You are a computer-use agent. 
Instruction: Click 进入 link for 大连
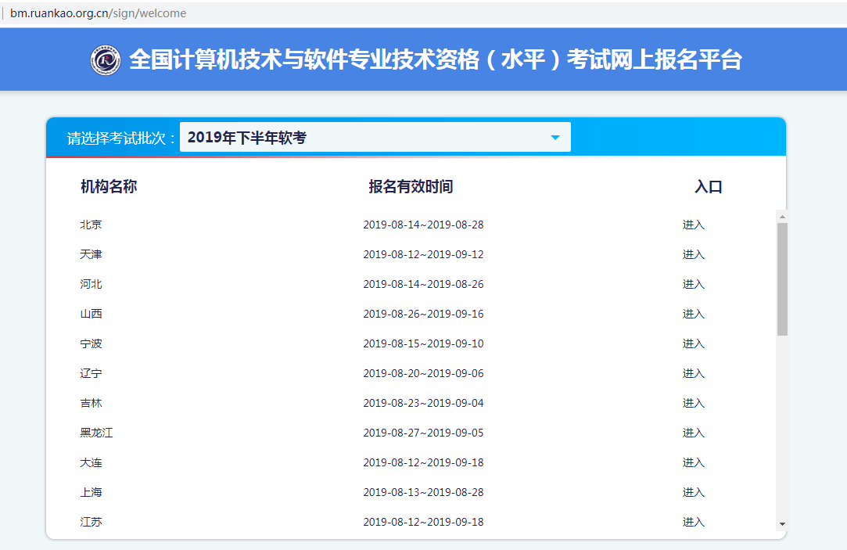coord(693,462)
